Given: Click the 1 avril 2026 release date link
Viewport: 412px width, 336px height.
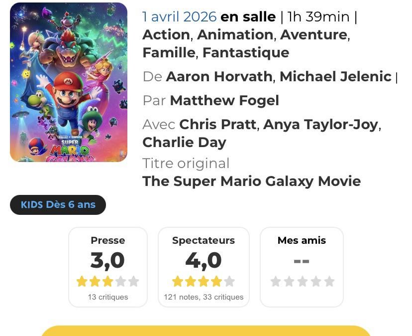Looking at the screenshot, I should pyautogui.click(x=179, y=17).
